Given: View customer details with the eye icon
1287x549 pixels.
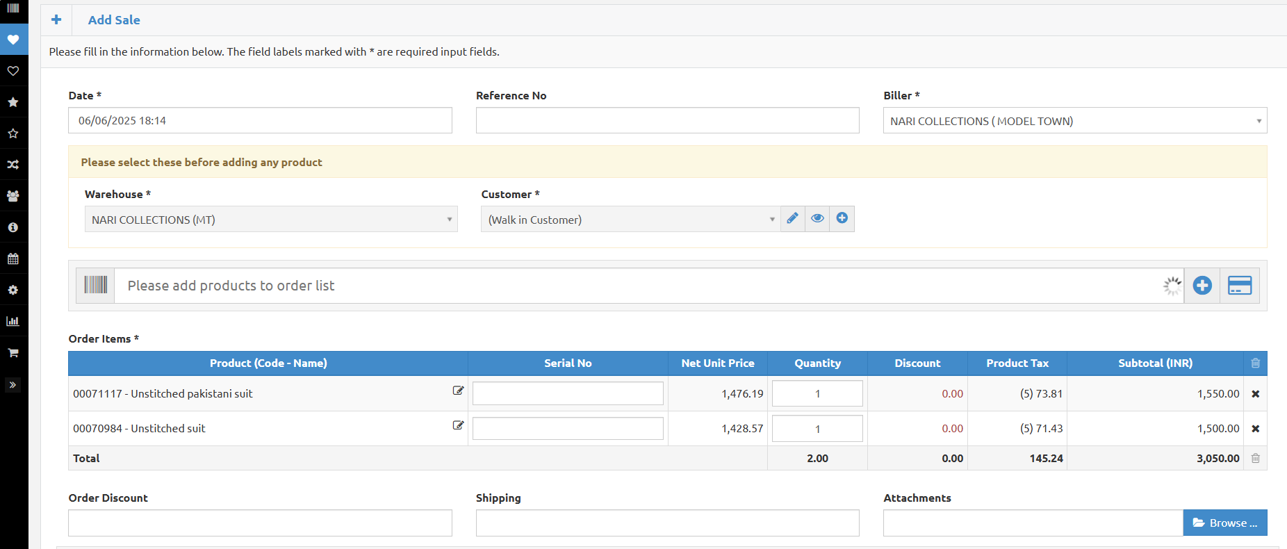Looking at the screenshot, I should click(817, 218).
